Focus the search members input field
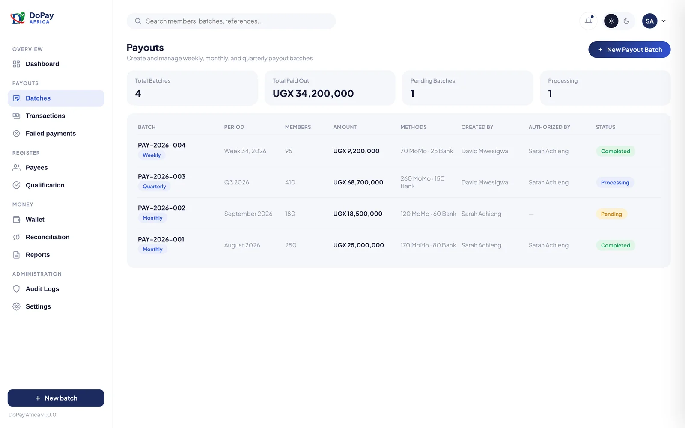685x428 pixels. (231, 21)
